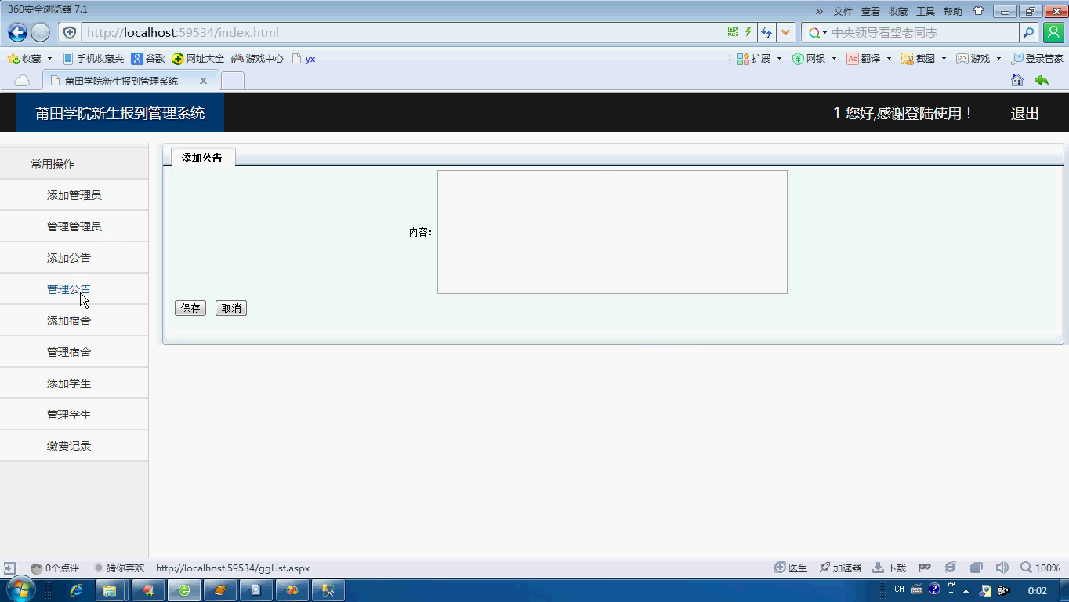Expand the 截图 dropdown arrow
The width and height of the screenshot is (1069, 602).
click(944, 59)
